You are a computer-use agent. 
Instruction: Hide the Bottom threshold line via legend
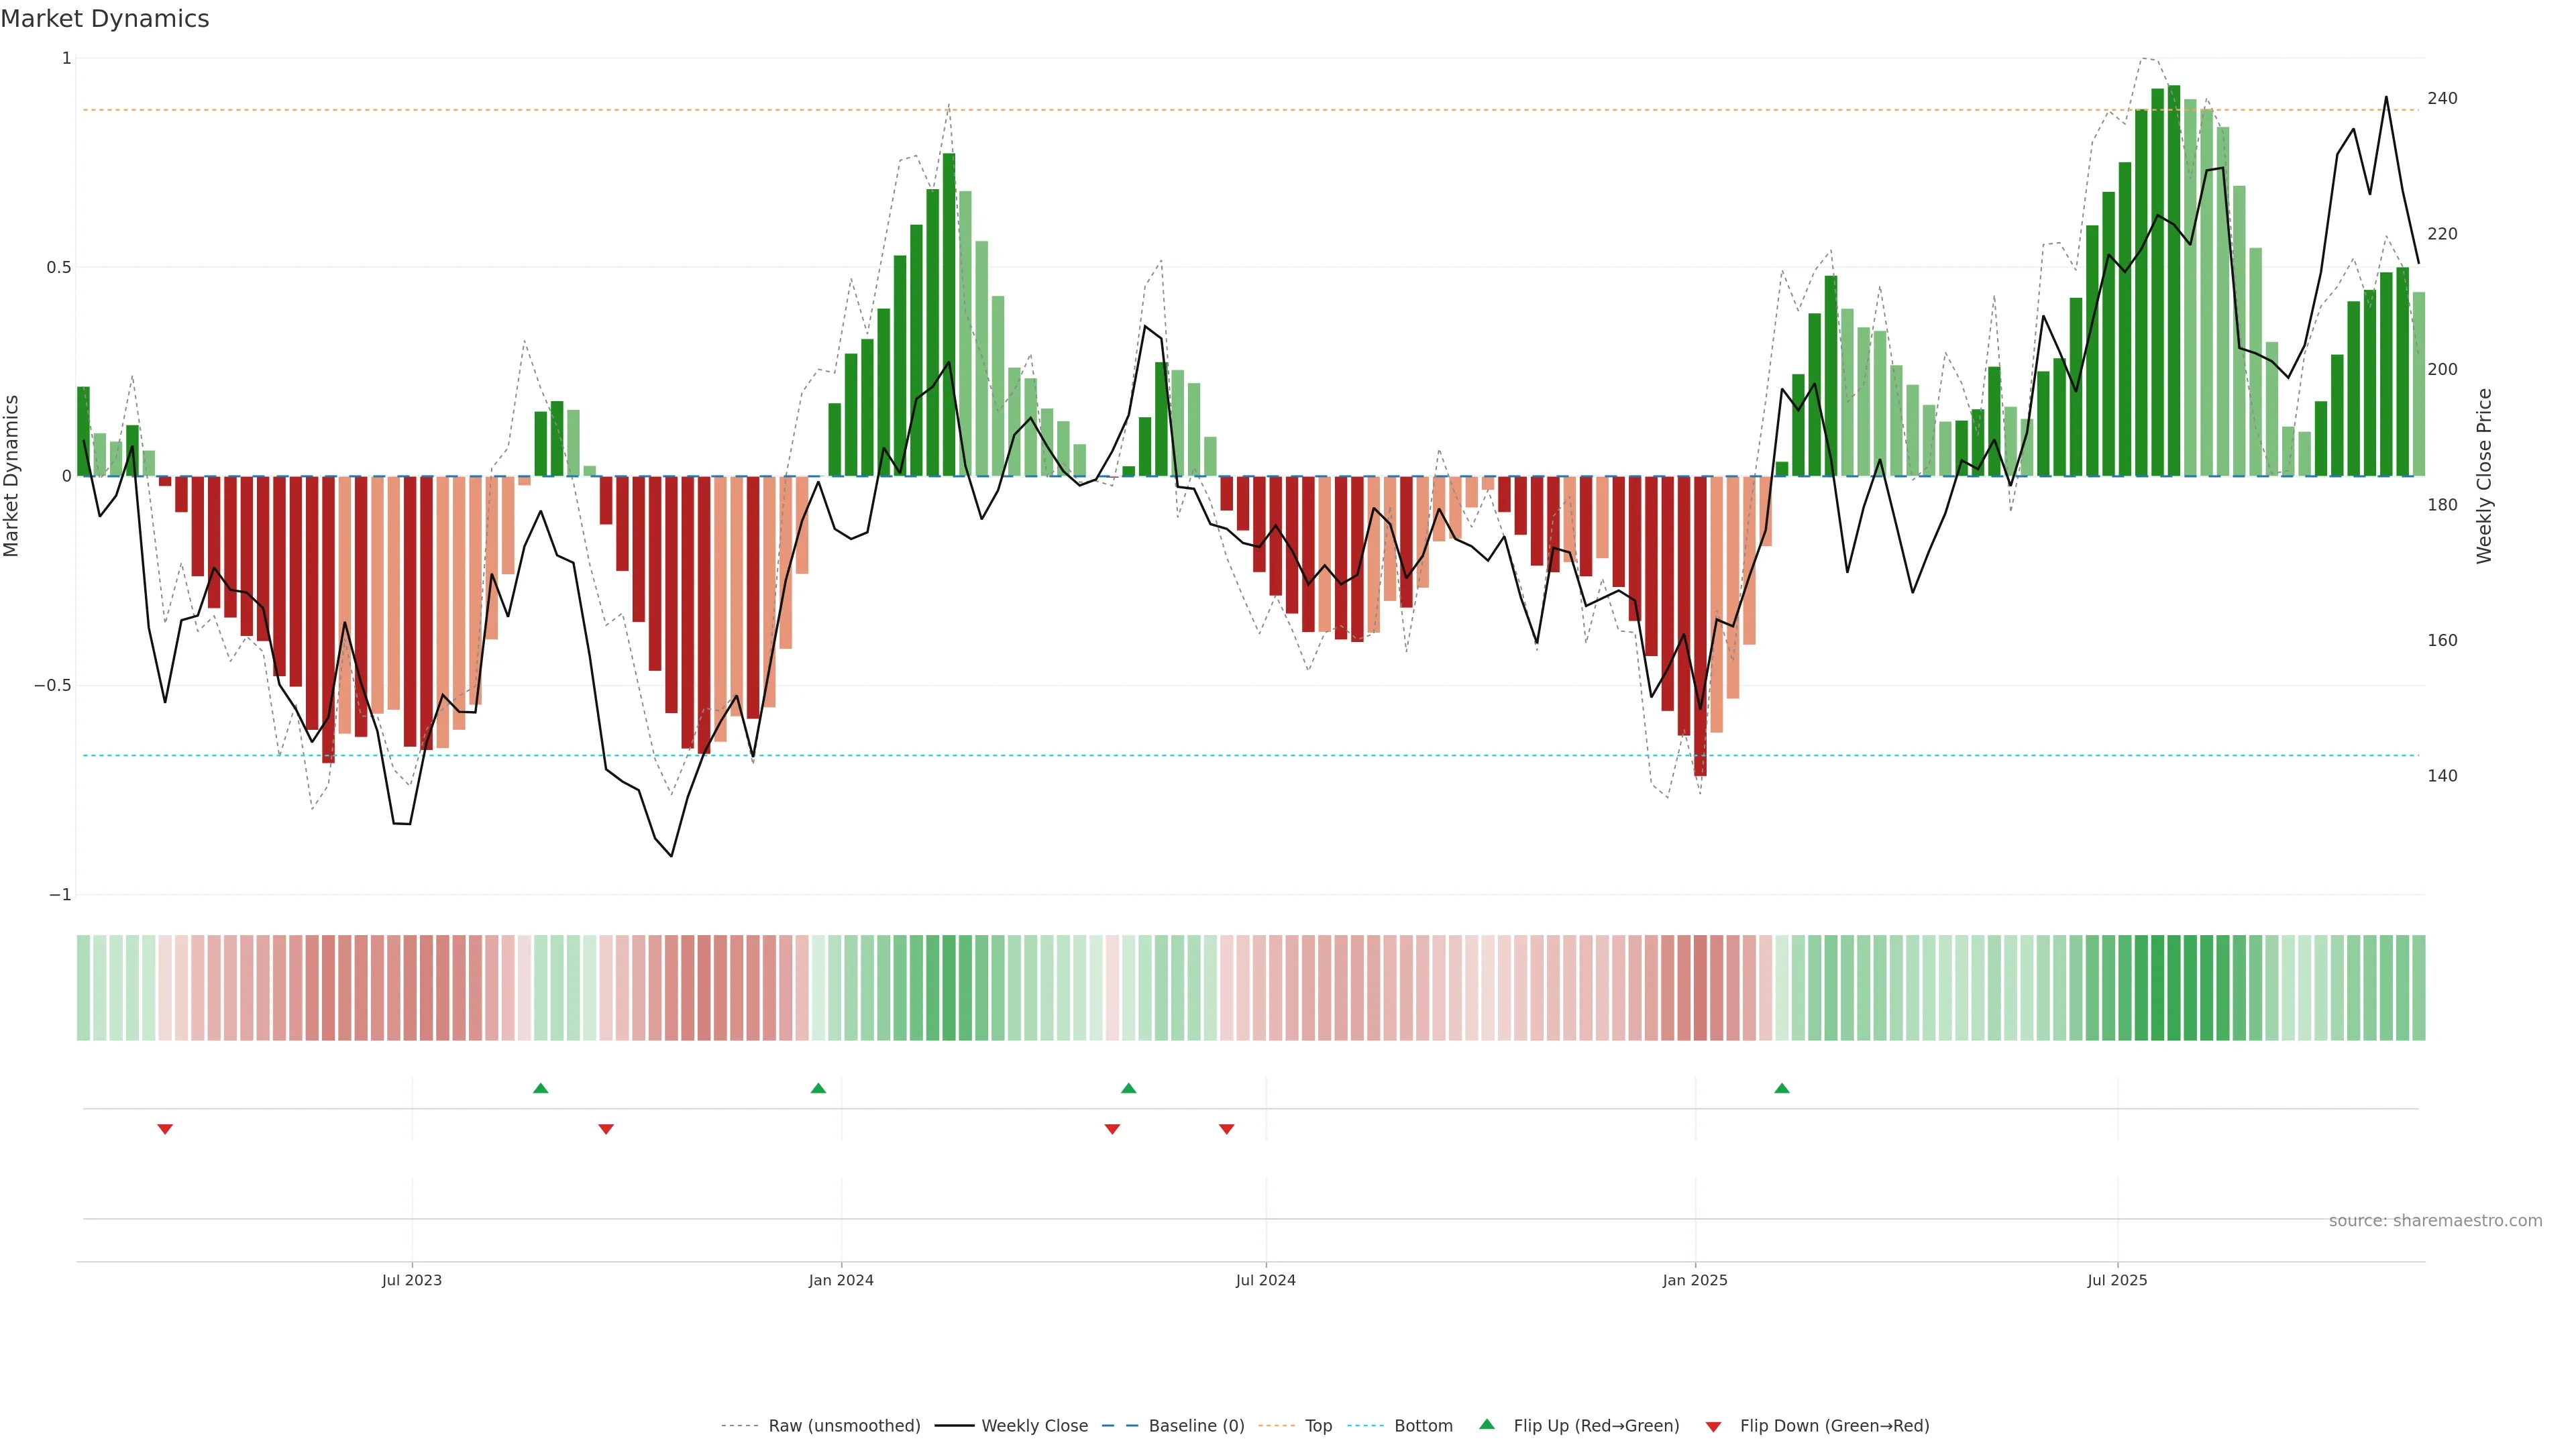[1423, 1426]
